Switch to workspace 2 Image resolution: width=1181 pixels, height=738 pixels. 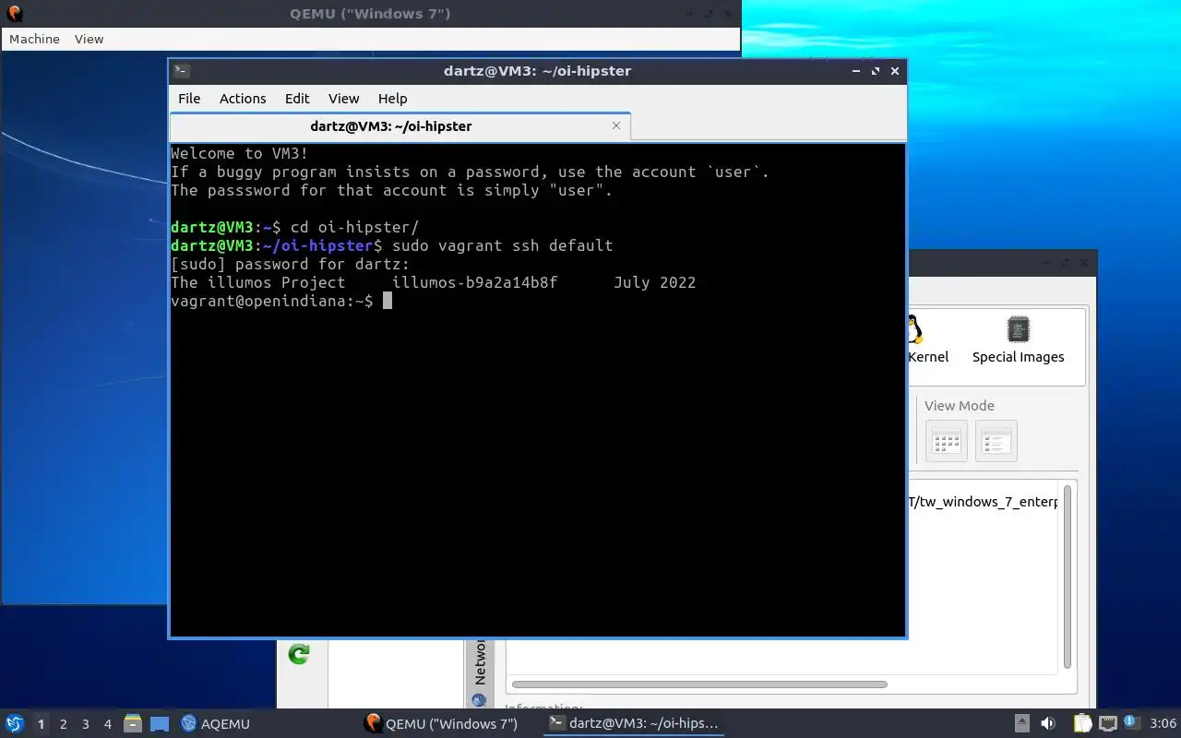pyautogui.click(x=63, y=724)
